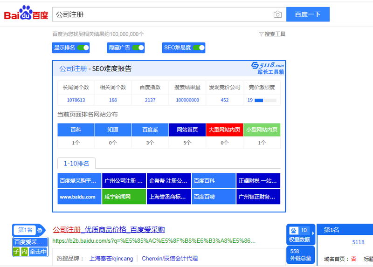Open the 公司注册 keyword link in report title
Screen dimensions: 373x267
click(x=73, y=68)
